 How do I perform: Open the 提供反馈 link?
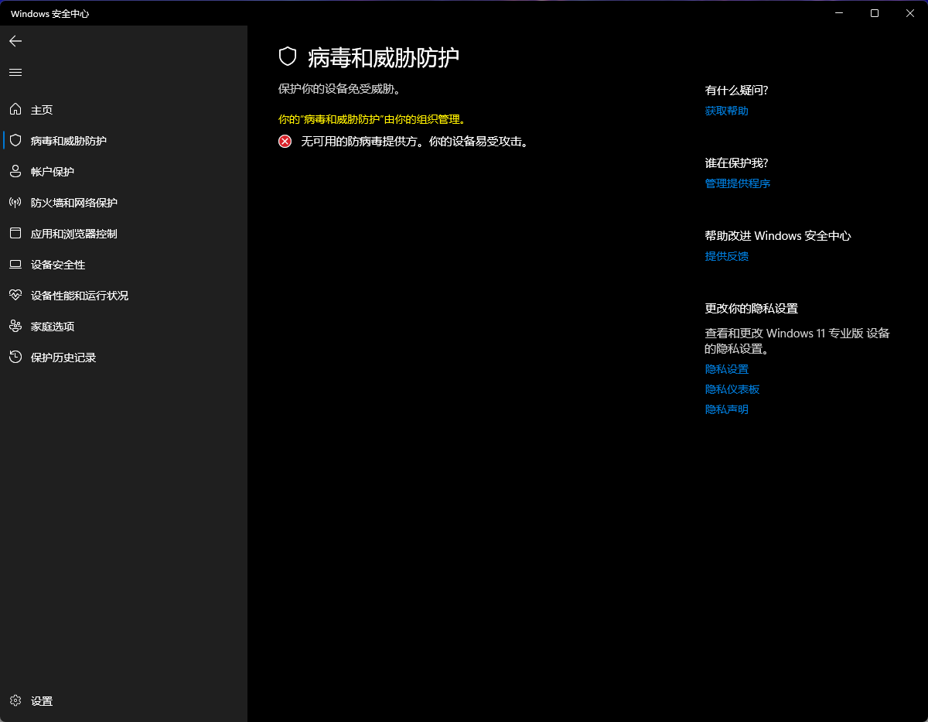tap(727, 256)
